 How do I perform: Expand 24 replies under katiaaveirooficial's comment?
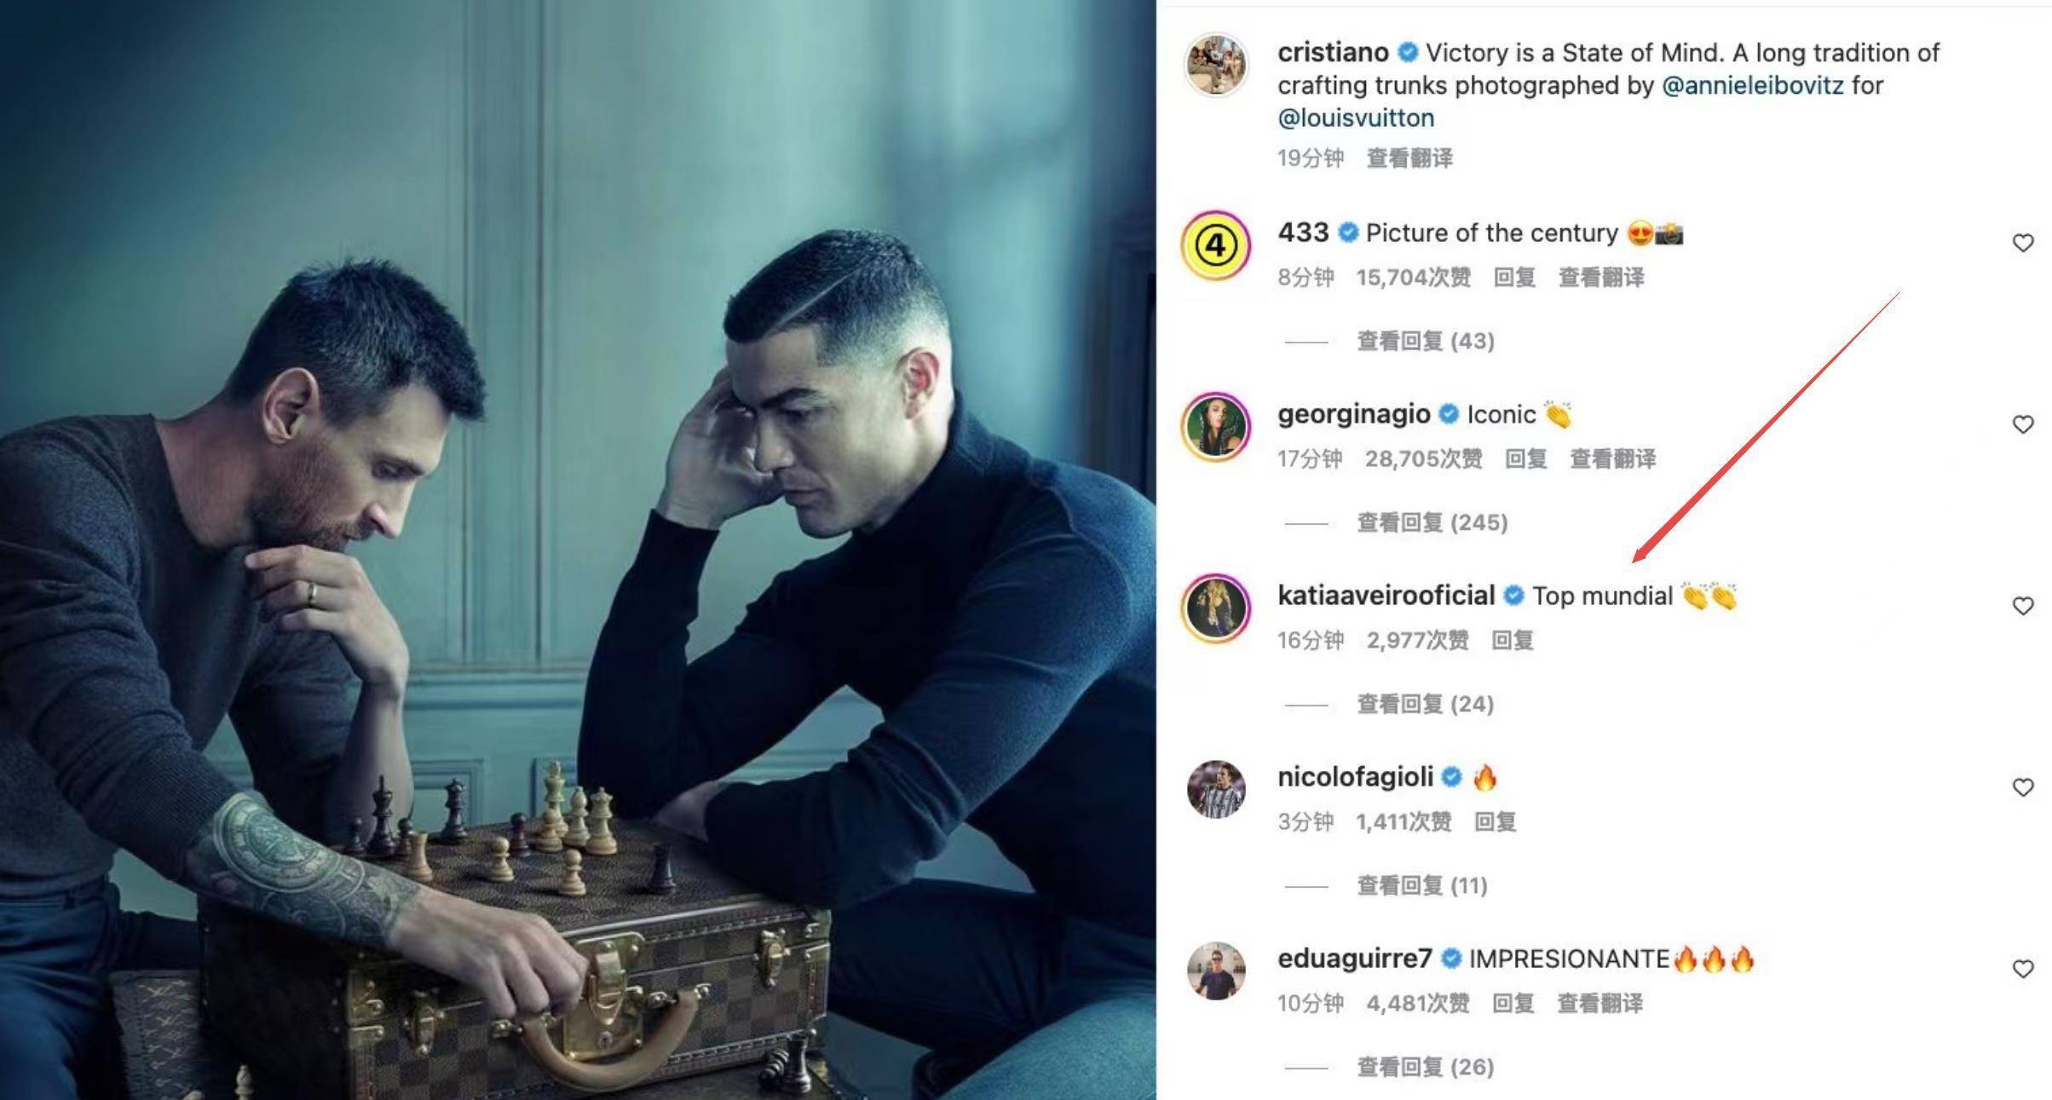pyautogui.click(x=1426, y=704)
